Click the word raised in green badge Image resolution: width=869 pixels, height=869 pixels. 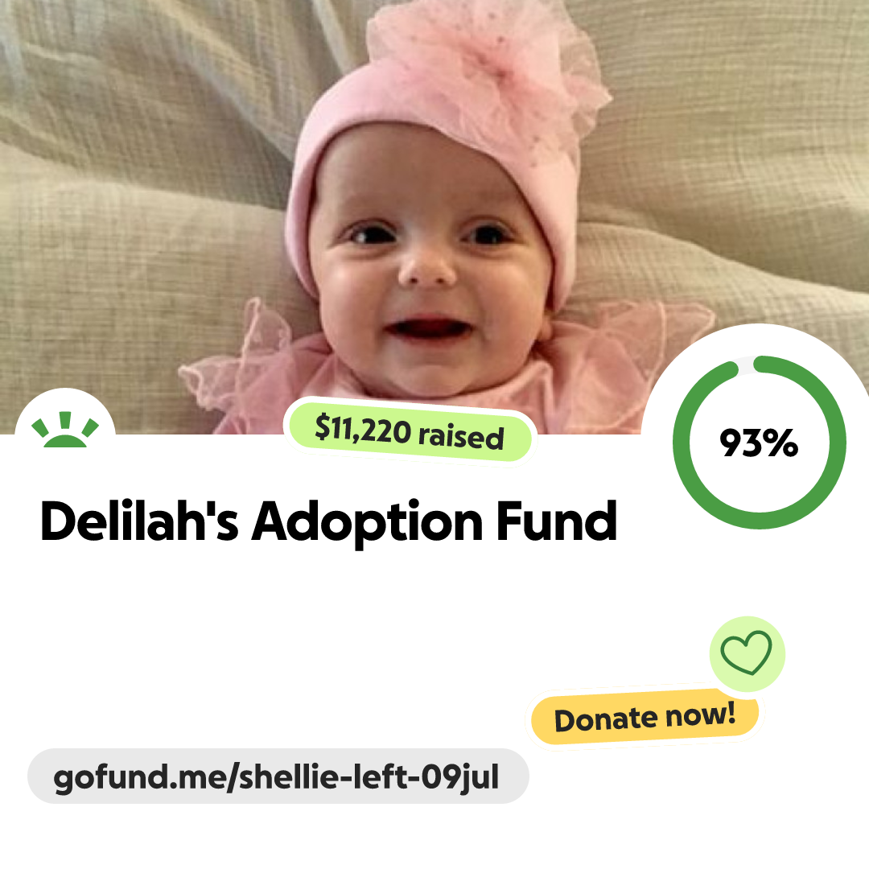[461, 436]
